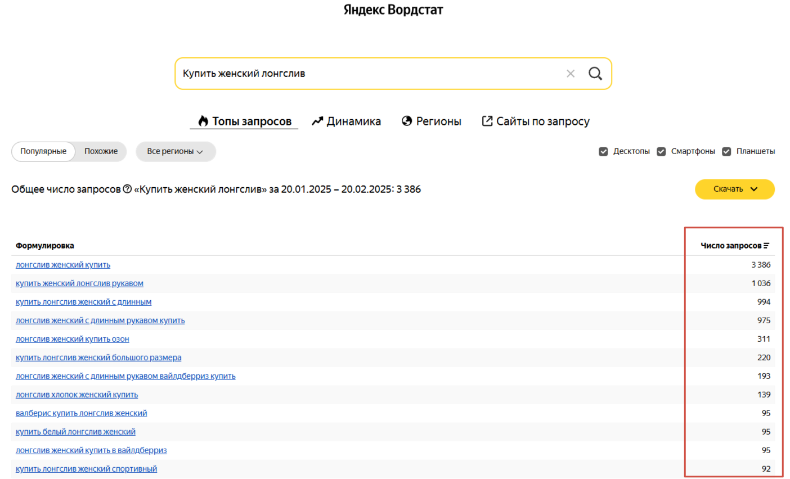The image size is (790, 479).
Task: Click the help question mark icon
Action: point(127,189)
